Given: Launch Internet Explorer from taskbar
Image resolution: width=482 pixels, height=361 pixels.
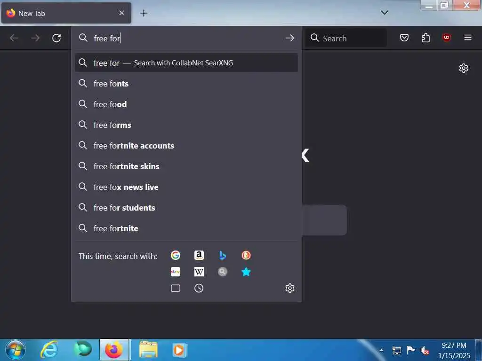Looking at the screenshot, I should (x=49, y=350).
